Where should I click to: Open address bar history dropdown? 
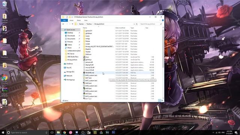pyautogui.click(x=134, y=24)
